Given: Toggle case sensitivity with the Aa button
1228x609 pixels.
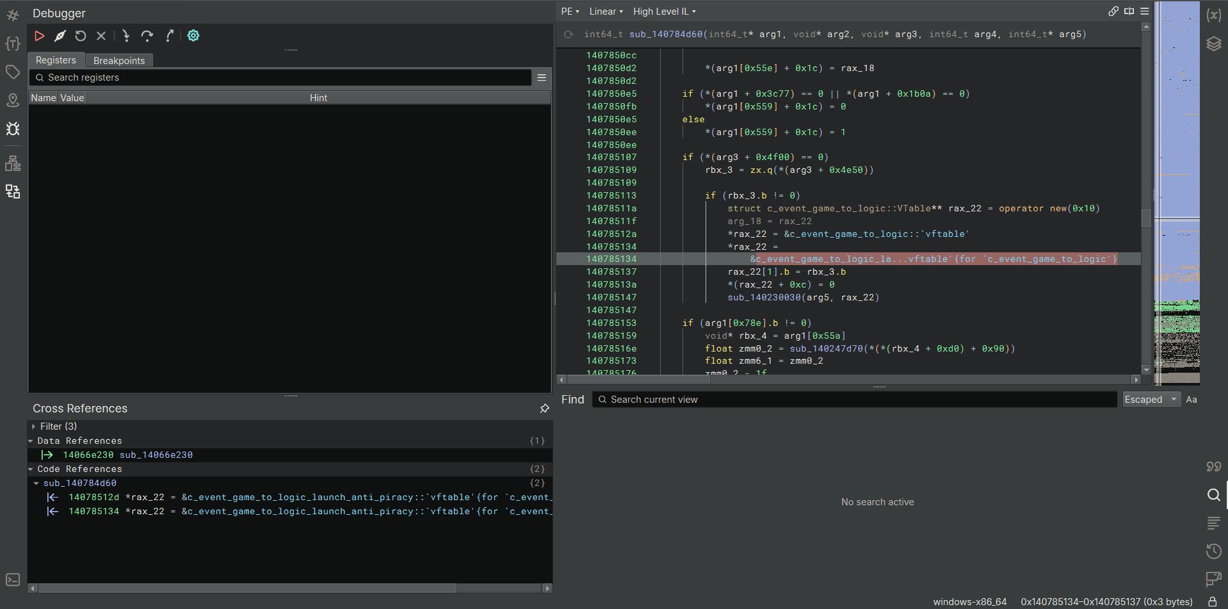Looking at the screenshot, I should tap(1192, 400).
